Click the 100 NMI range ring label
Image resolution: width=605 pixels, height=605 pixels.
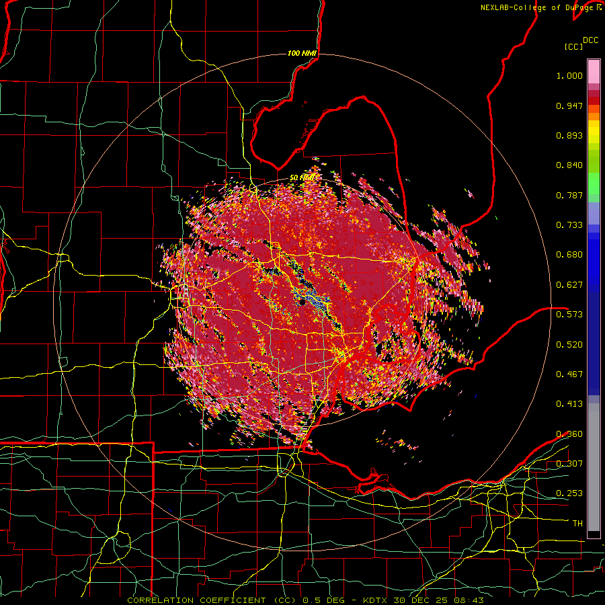point(302,53)
